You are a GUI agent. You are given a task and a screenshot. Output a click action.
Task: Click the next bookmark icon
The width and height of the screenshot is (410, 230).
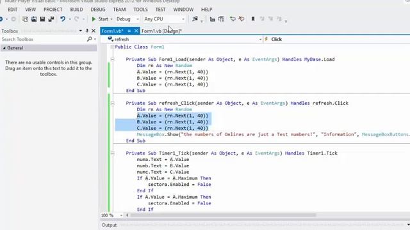pyautogui.click(x=270, y=19)
